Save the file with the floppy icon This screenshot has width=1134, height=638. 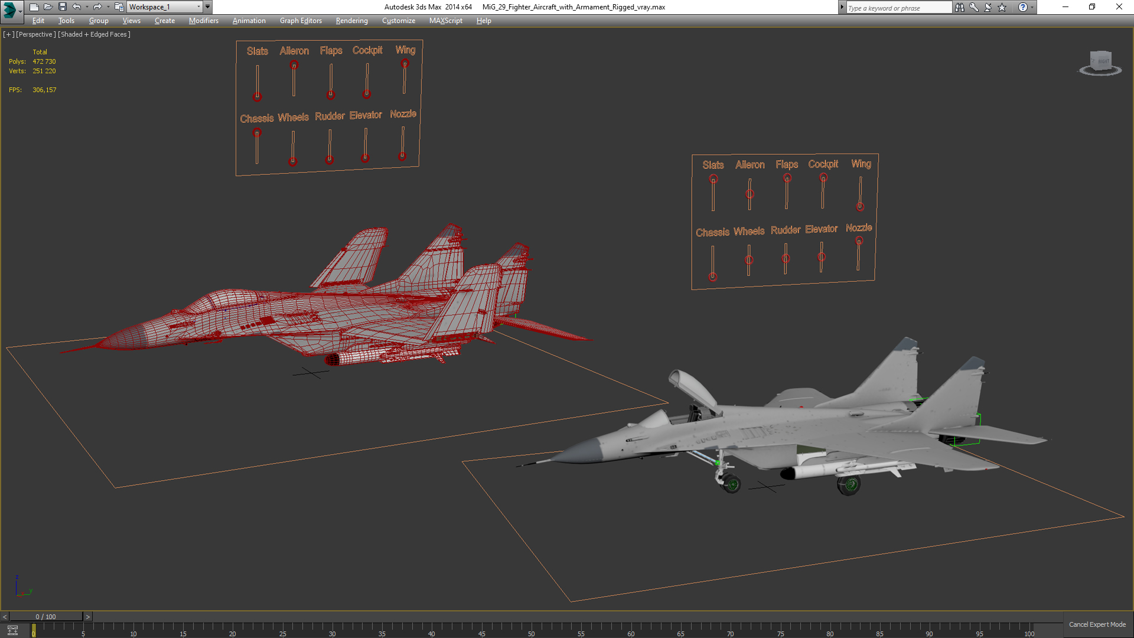(x=63, y=7)
